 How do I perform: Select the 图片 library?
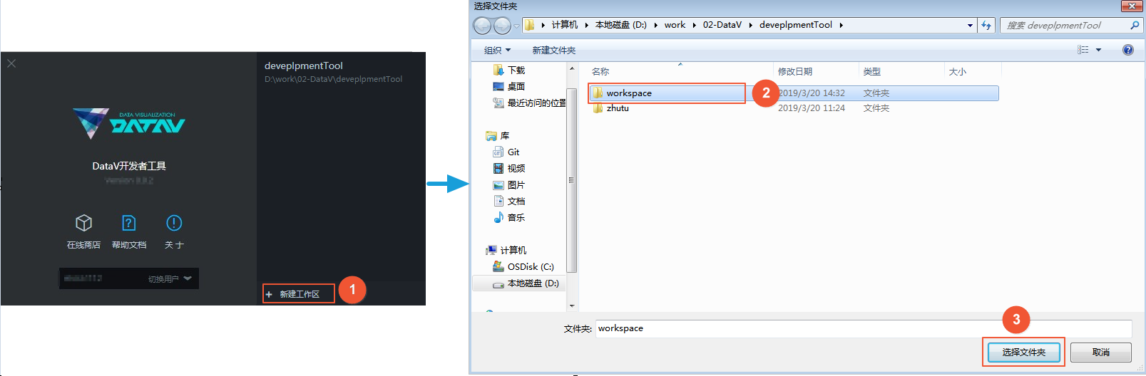coord(509,185)
